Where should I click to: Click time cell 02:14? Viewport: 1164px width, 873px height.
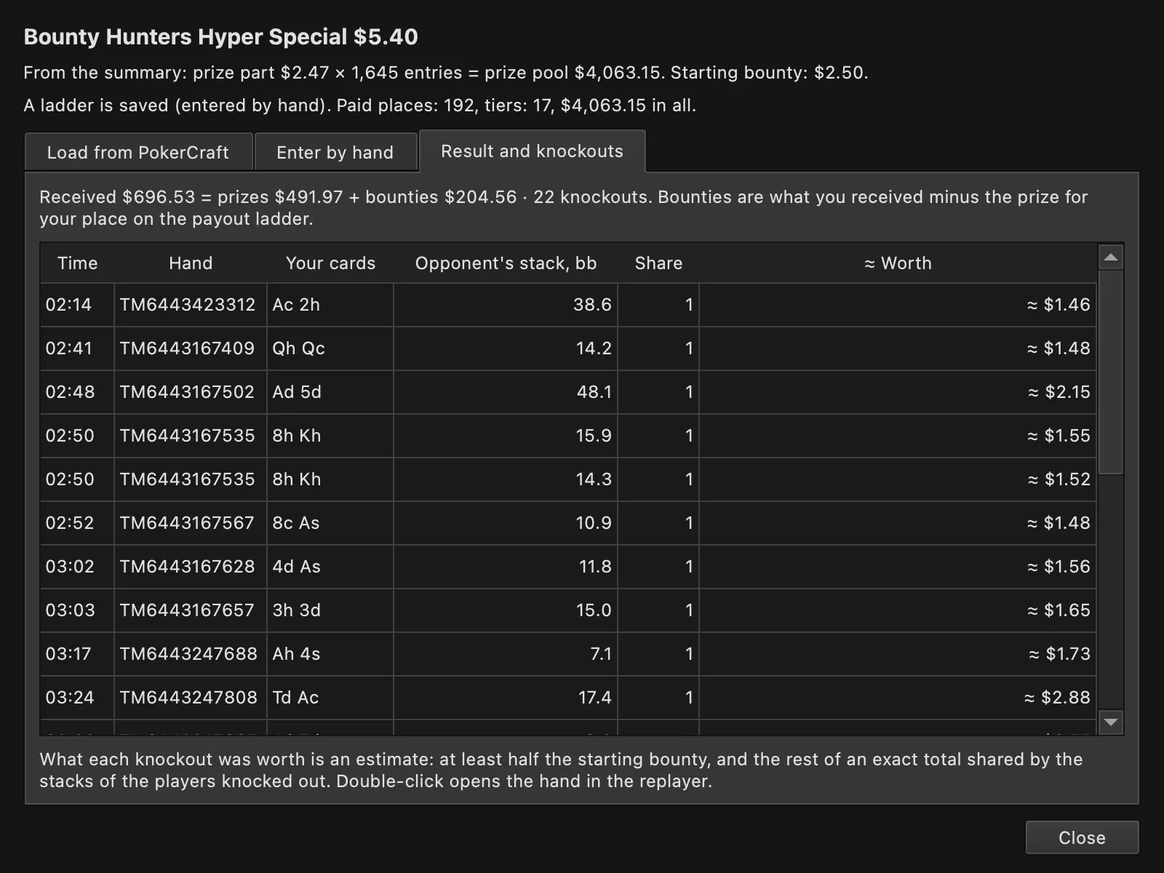(x=77, y=305)
